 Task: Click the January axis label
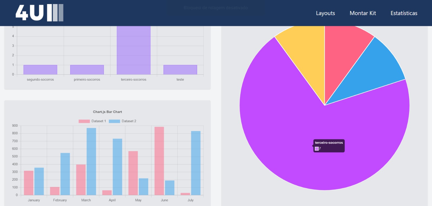[34, 200]
